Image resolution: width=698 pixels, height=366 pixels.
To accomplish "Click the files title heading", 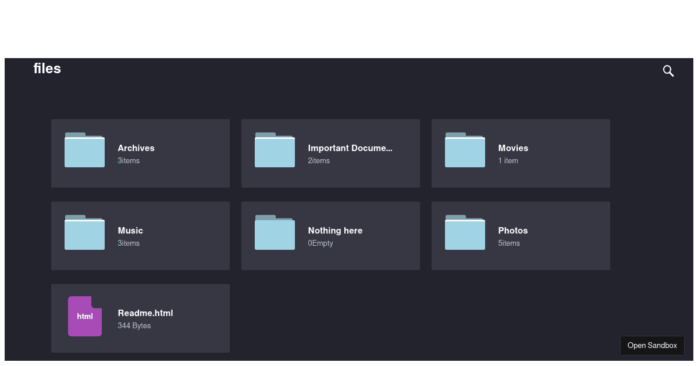I will click(47, 69).
